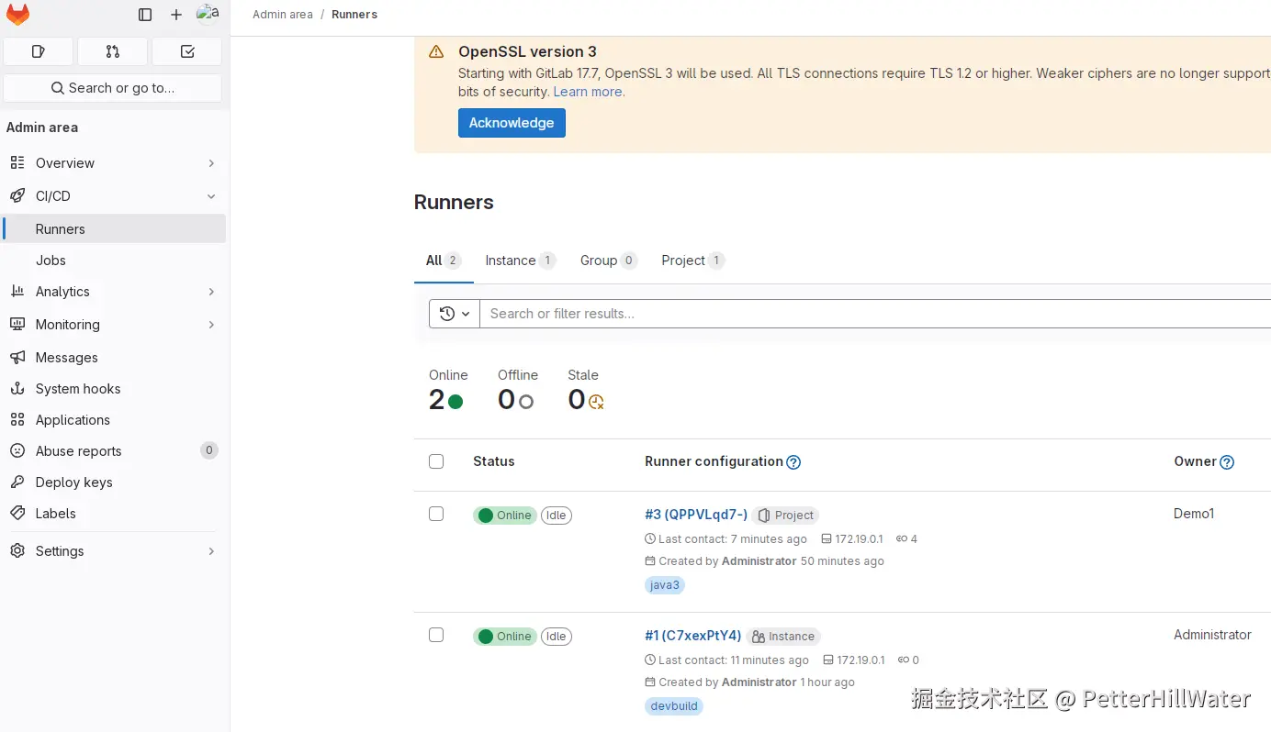Click the Owner help icon

(1227, 462)
